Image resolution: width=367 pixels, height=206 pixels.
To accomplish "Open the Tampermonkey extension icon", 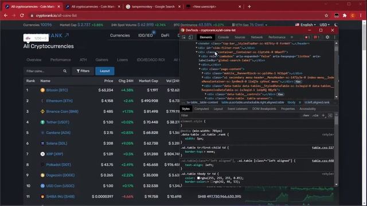I will [337, 15].
